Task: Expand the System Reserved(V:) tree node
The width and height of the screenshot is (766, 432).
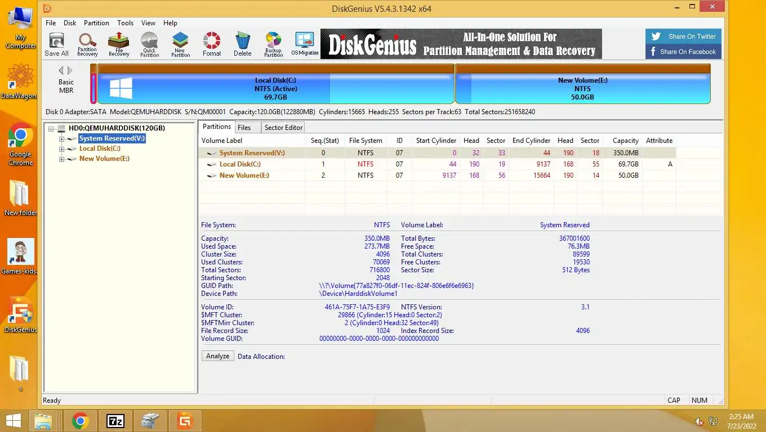Action: 61,138
